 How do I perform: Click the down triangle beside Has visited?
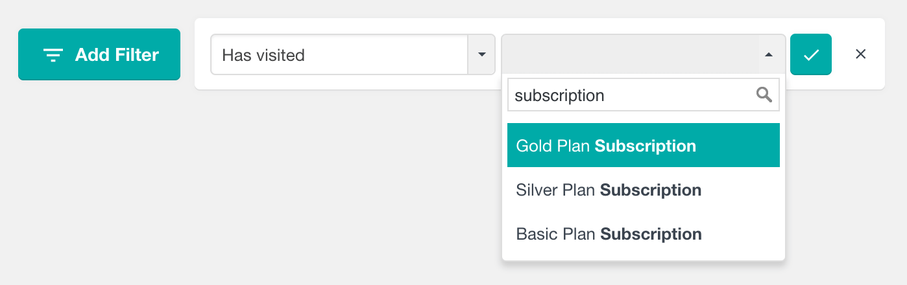point(481,54)
